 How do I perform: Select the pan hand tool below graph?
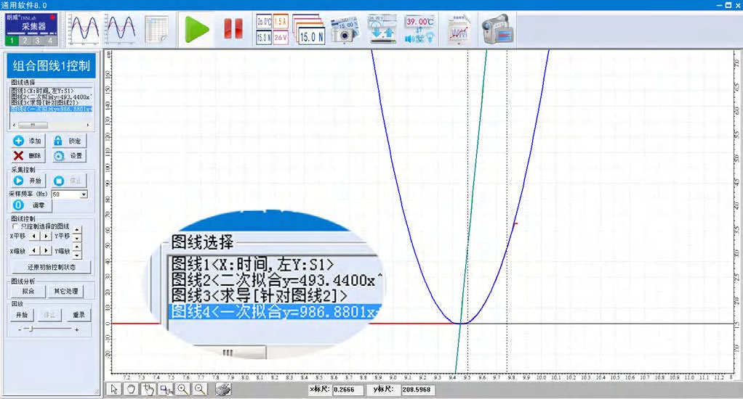[x=131, y=390]
